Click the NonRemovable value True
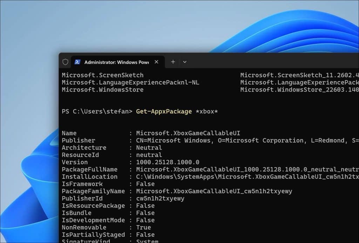This screenshot has height=243, width=359. coord(143,228)
